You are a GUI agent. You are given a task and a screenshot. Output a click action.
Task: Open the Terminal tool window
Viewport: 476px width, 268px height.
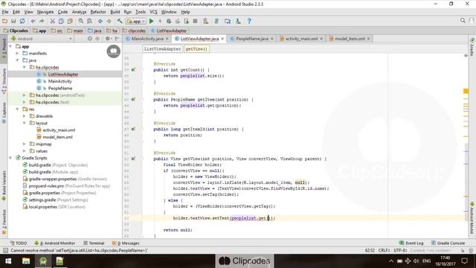tap(94, 243)
